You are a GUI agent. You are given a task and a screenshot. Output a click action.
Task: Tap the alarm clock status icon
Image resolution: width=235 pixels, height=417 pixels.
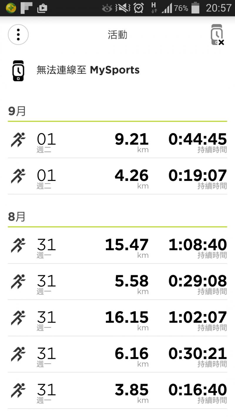pos(139,8)
